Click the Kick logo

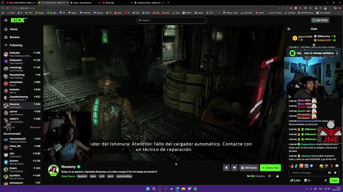point(19,20)
